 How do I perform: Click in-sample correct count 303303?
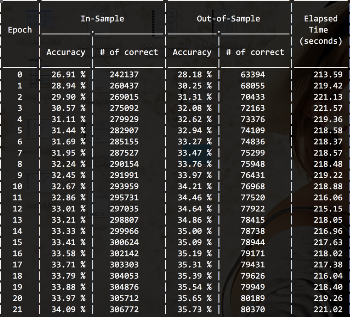click(124, 265)
